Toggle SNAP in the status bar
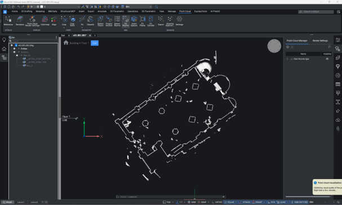This screenshot has height=205, width=342. (x=202, y=202)
